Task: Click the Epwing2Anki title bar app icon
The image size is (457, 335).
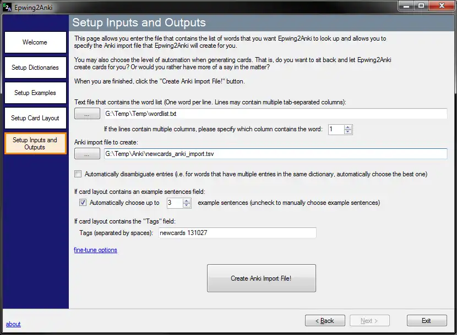Action: (x=8, y=7)
